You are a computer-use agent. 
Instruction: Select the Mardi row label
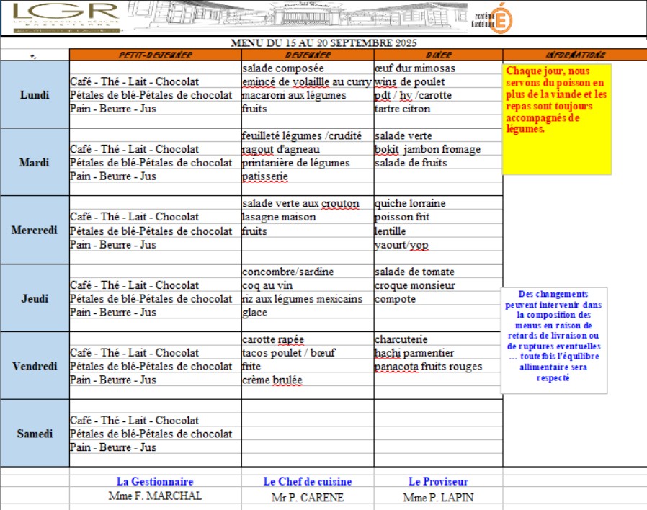(x=35, y=162)
